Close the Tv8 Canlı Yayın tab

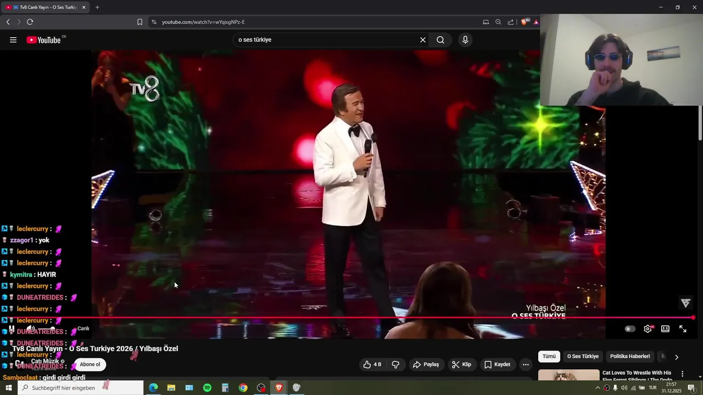(84, 7)
